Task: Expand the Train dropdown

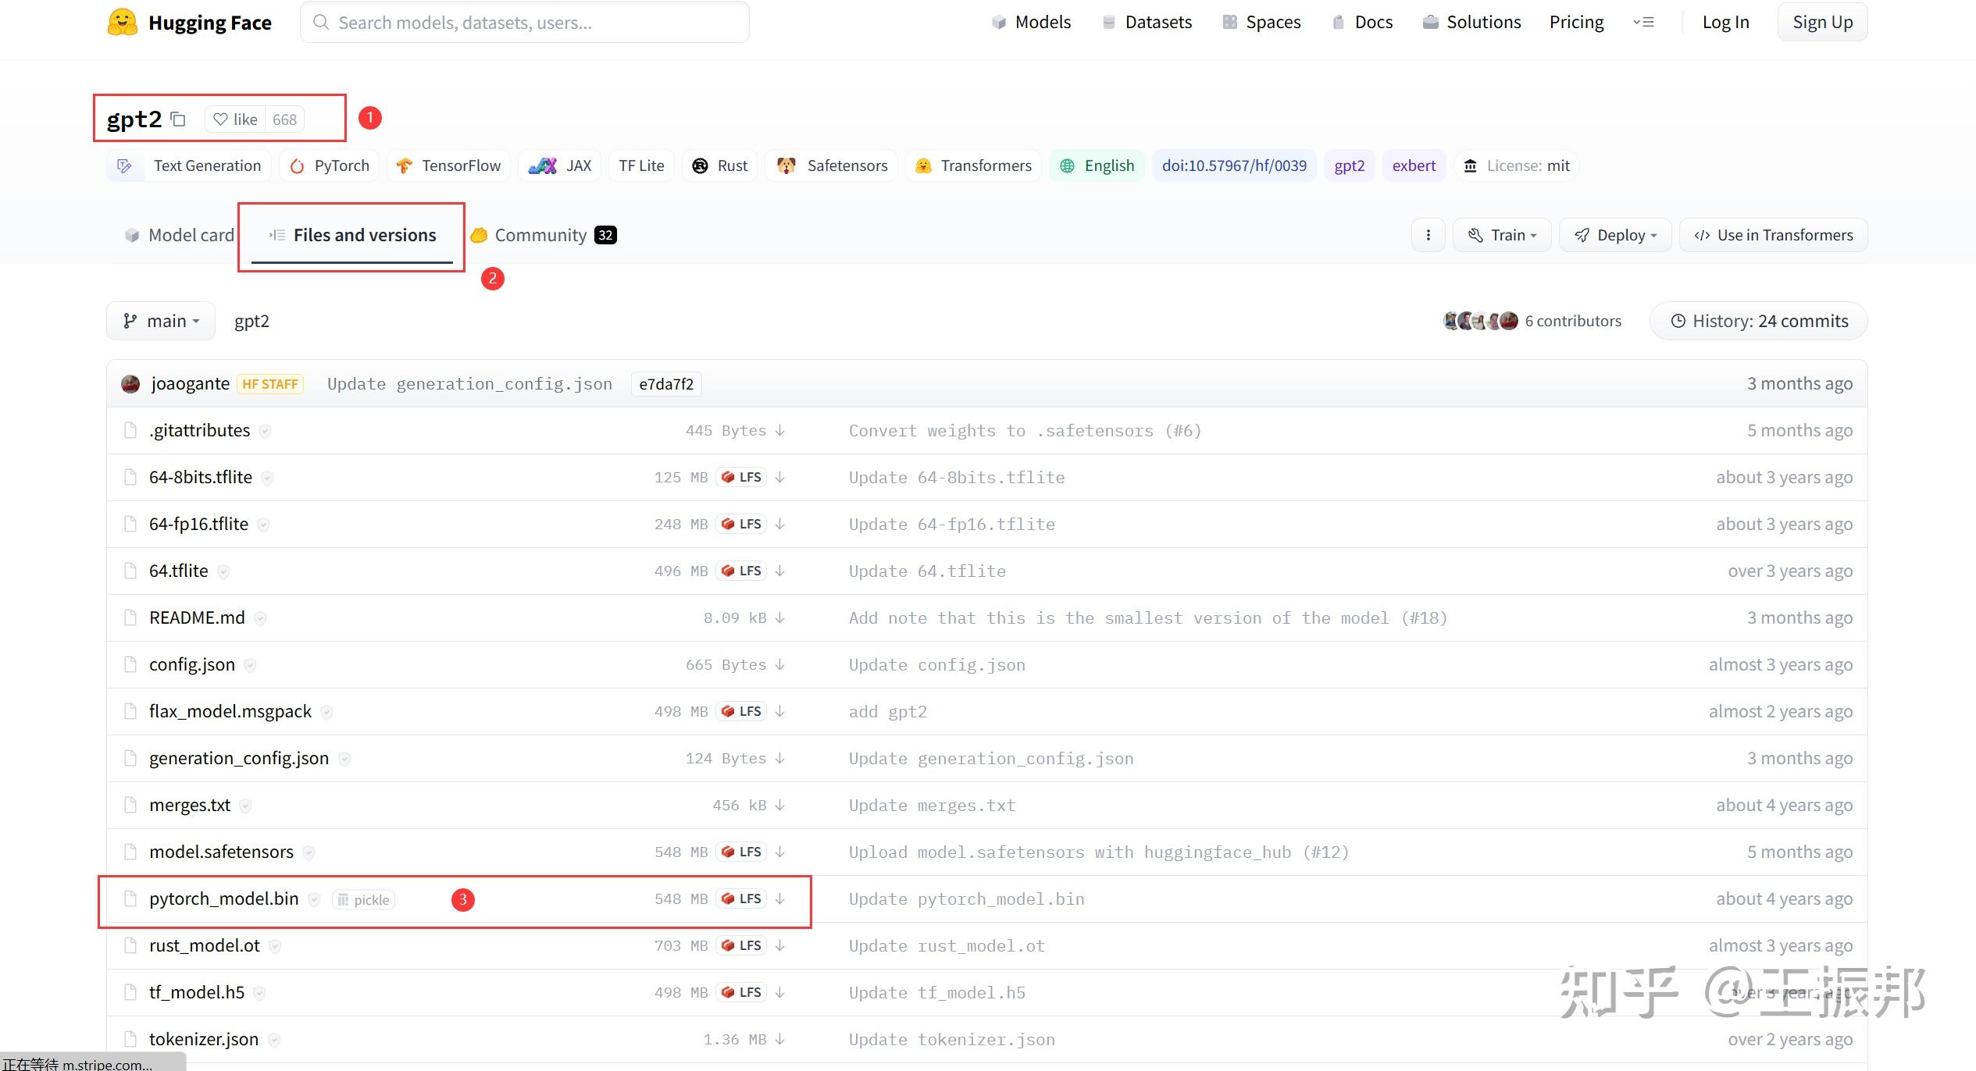Action: (1501, 234)
